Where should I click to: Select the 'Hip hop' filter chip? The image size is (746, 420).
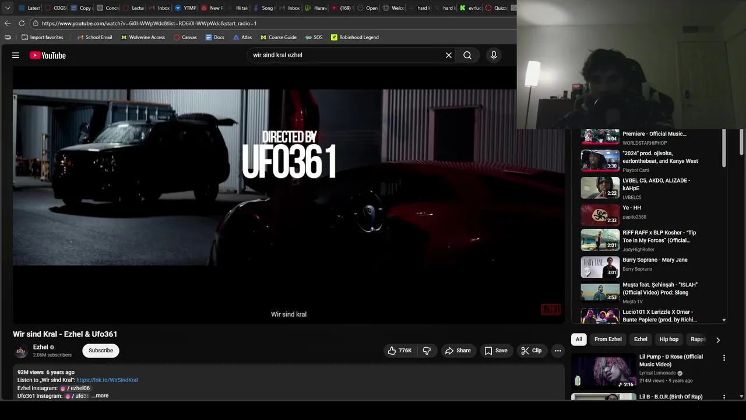tap(669, 339)
